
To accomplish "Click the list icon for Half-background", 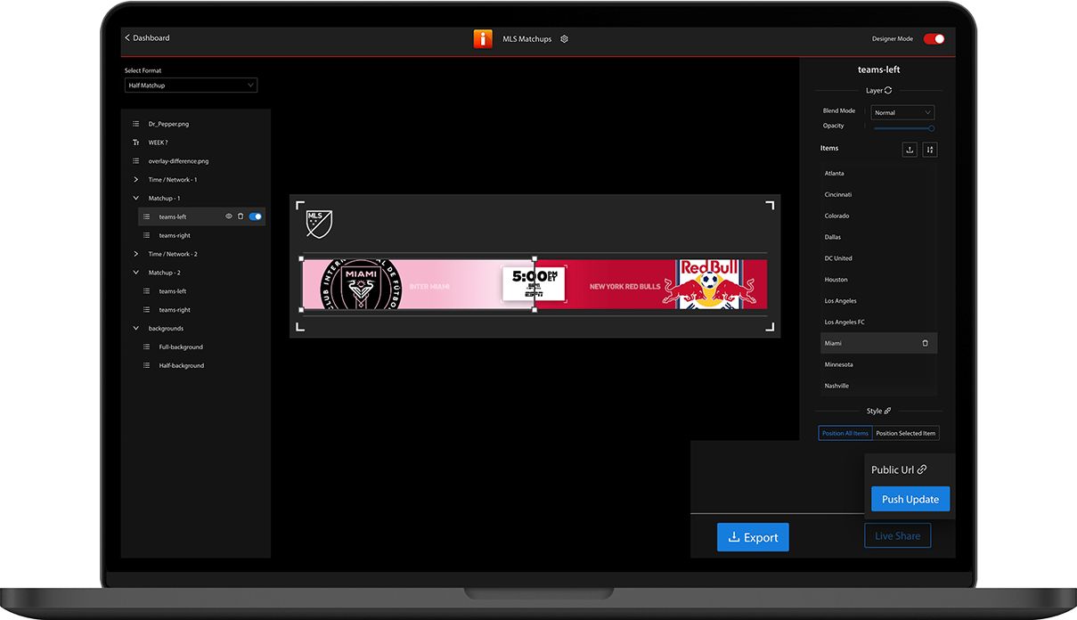I will click(147, 365).
